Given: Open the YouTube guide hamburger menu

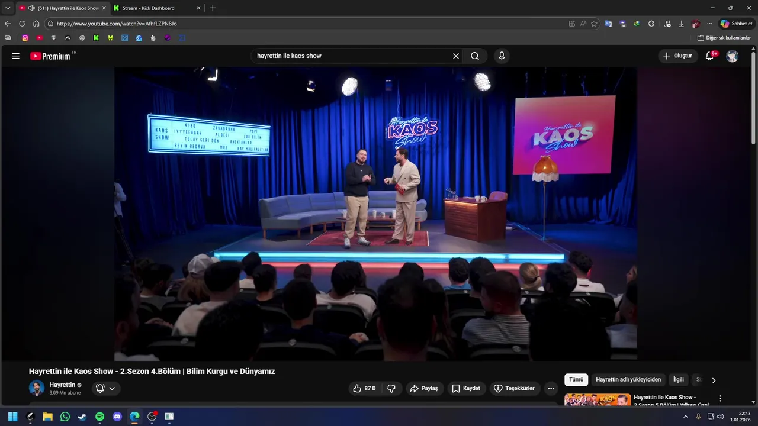Looking at the screenshot, I should [x=16, y=56].
